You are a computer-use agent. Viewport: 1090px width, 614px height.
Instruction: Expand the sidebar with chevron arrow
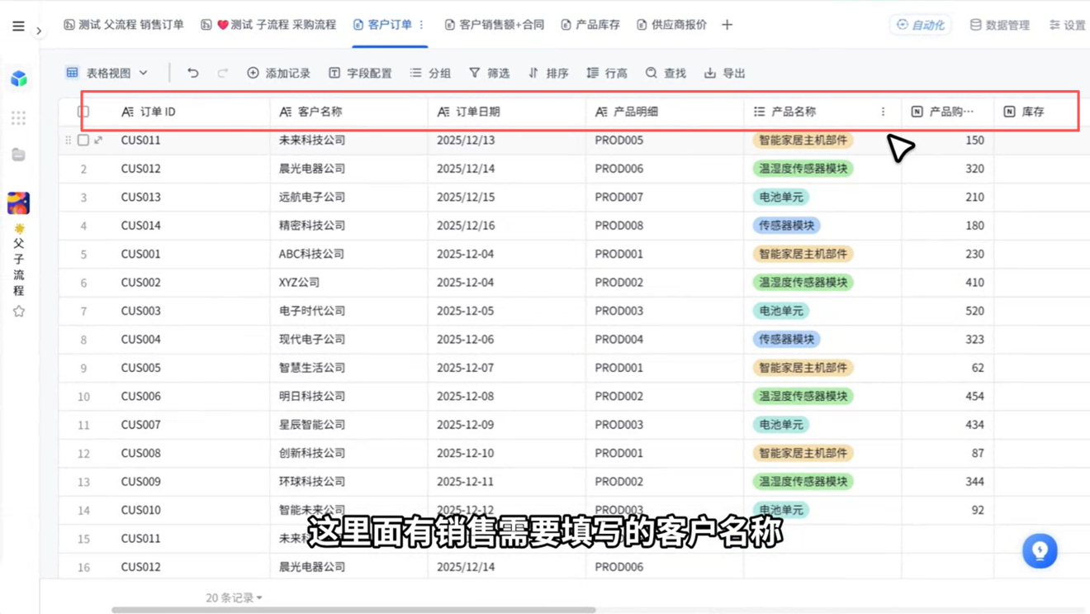point(39,31)
